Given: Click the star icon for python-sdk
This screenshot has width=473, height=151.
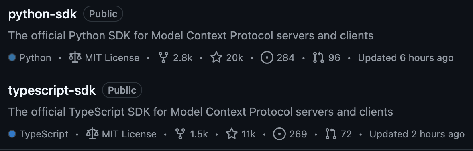Looking at the screenshot, I should (x=216, y=57).
